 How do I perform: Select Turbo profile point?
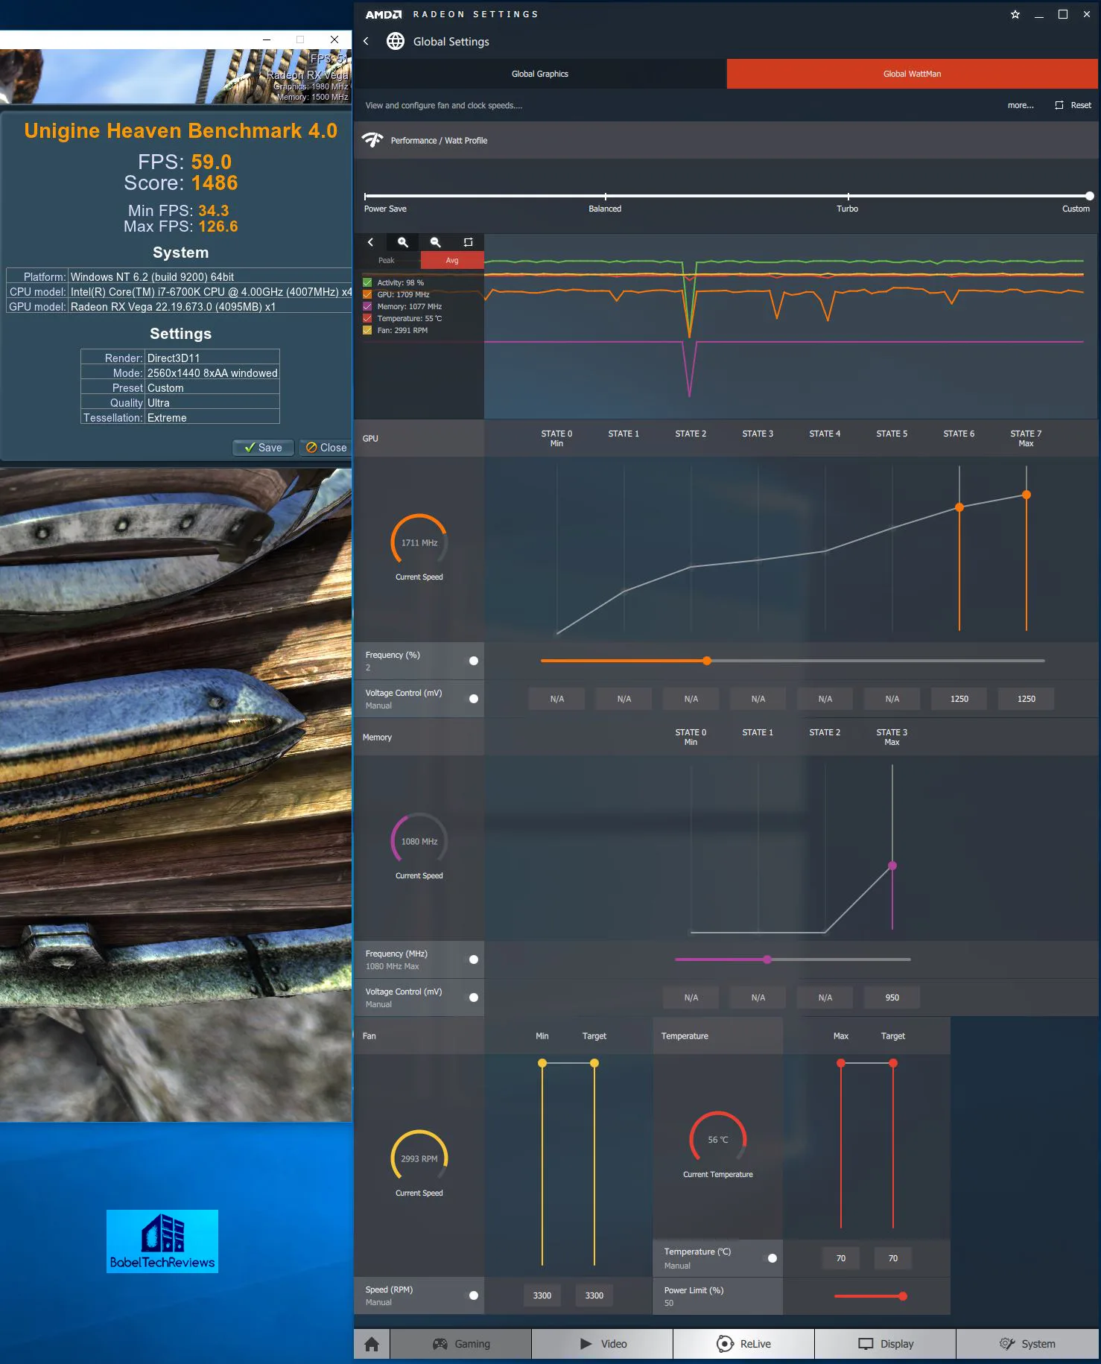[x=848, y=196]
